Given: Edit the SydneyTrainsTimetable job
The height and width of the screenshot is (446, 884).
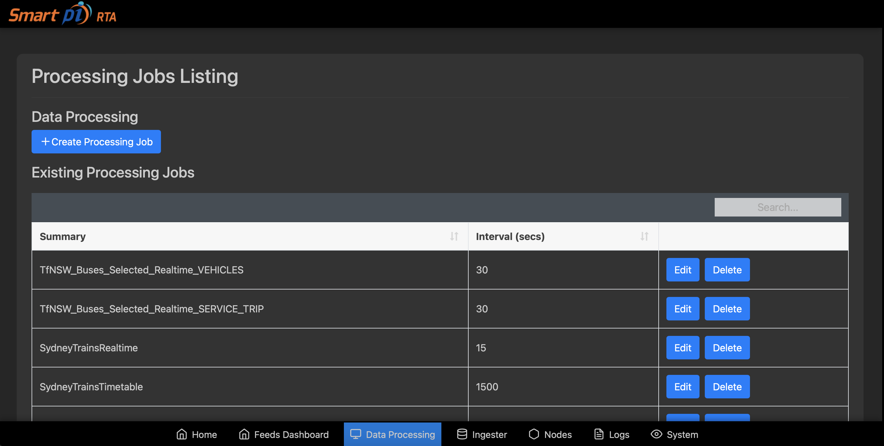Looking at the screenshot, I should tap(682, 387).
